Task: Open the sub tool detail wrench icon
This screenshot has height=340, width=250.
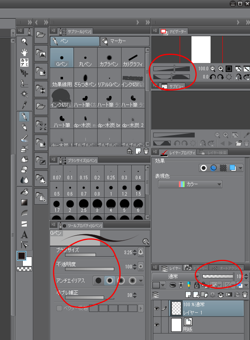Action: [146, 242]
